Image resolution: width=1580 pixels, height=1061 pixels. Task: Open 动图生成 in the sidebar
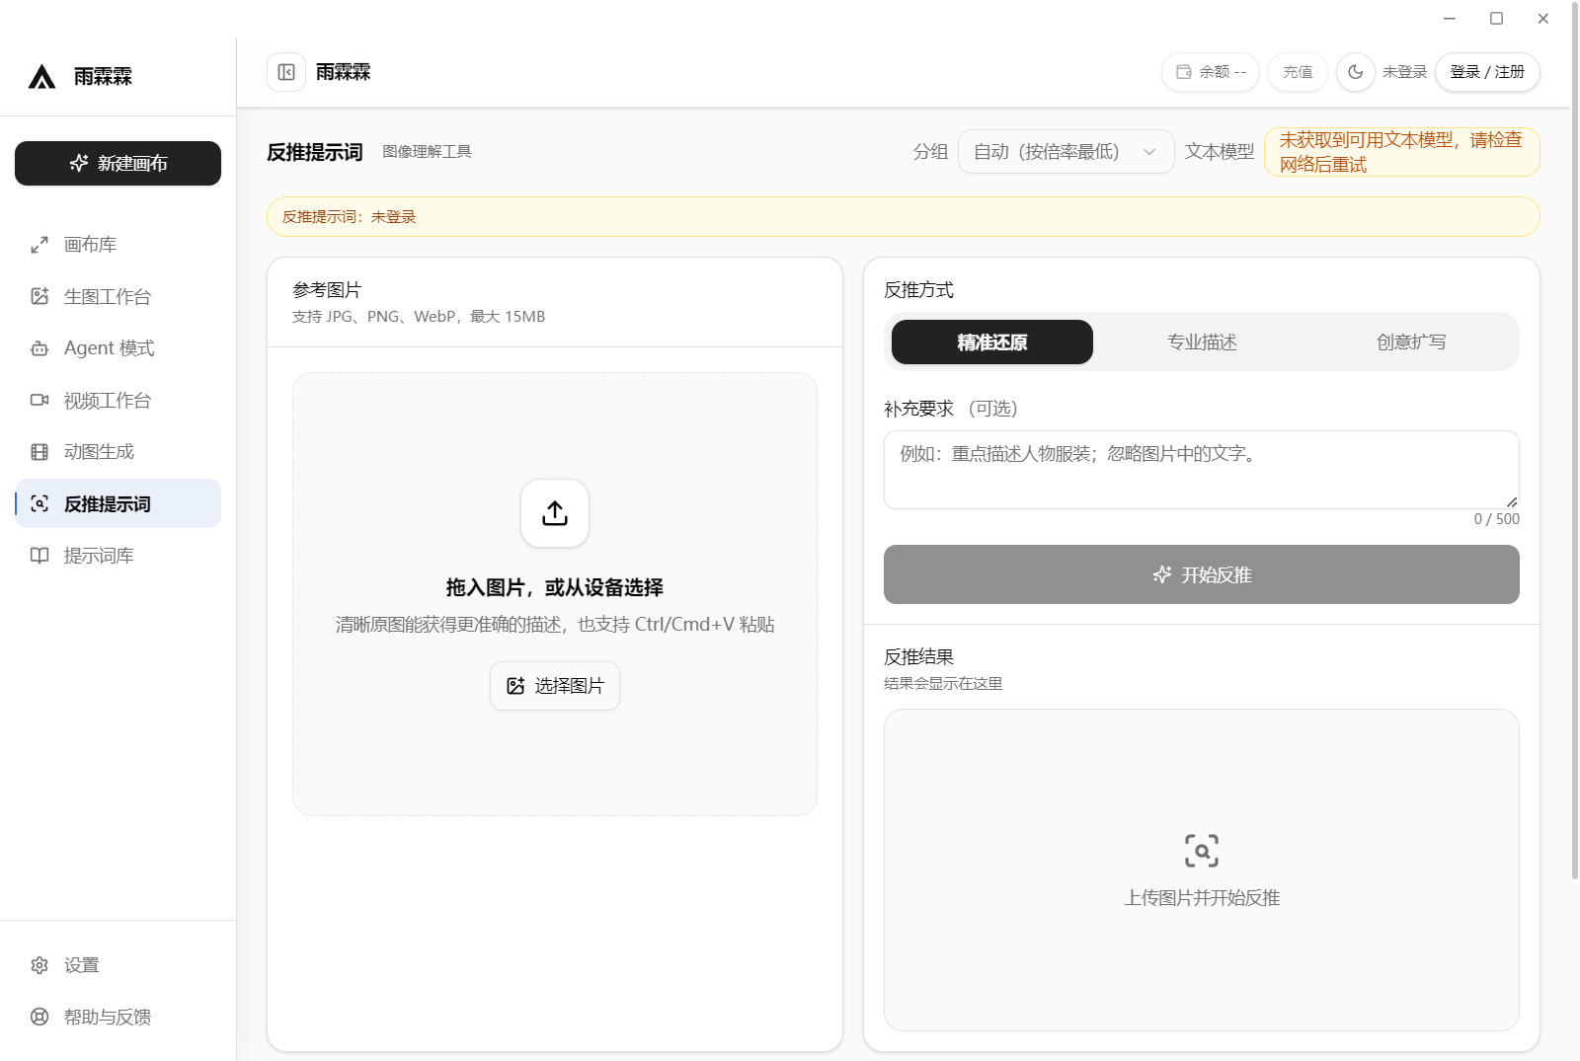[x=118, y=452]
